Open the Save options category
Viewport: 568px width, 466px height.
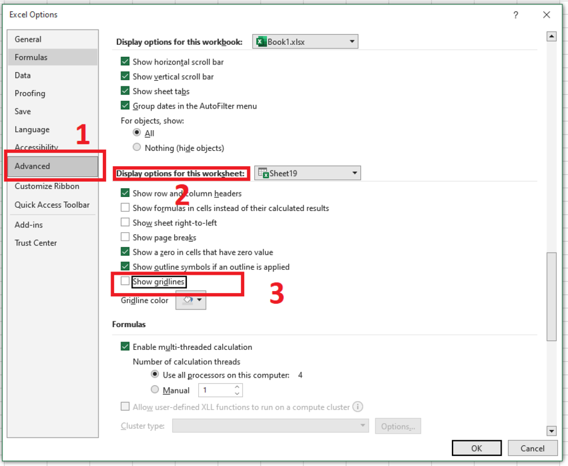click(52, 111)
